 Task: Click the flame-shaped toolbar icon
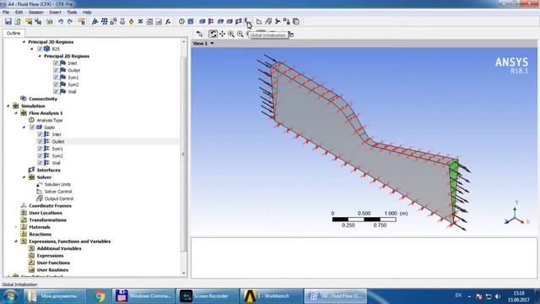(x=132, y=21)
